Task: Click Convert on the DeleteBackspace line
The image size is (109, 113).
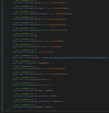Action: pyautogui.click(x=47, y=30)
